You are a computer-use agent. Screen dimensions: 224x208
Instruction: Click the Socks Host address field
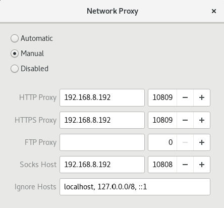[x=102, y=165]
